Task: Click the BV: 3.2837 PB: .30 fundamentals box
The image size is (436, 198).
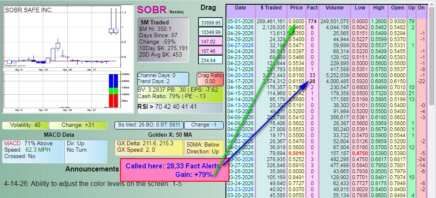Action: click(x=180, y=94)
